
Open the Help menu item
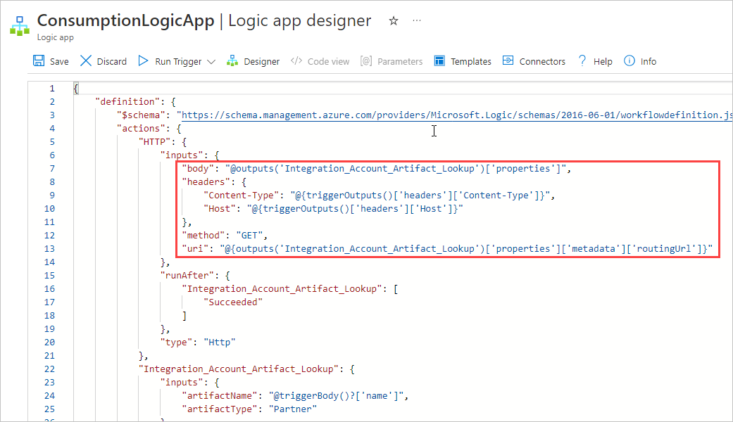(603, 62)
